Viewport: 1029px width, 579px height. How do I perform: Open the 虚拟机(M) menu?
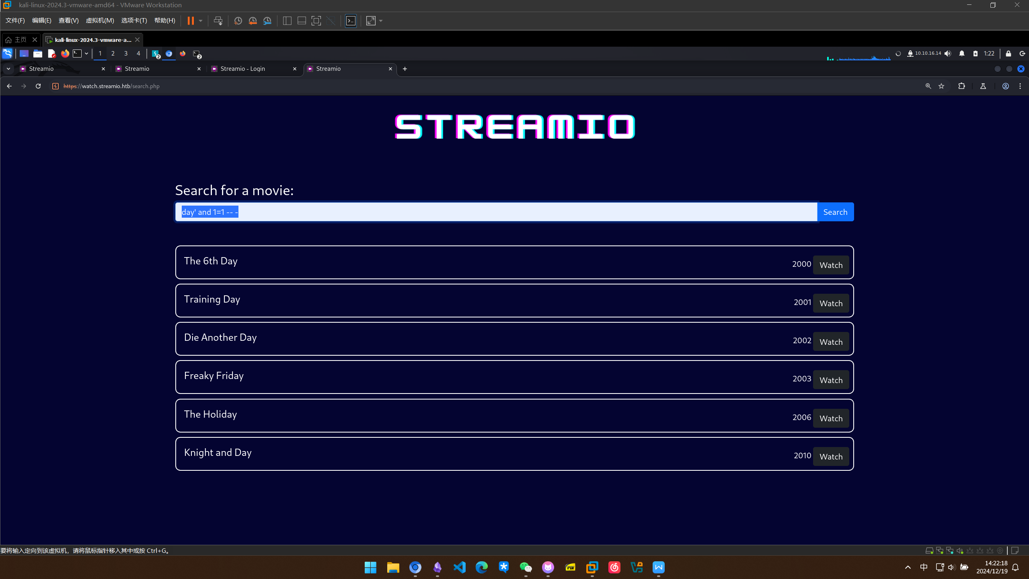100,21
